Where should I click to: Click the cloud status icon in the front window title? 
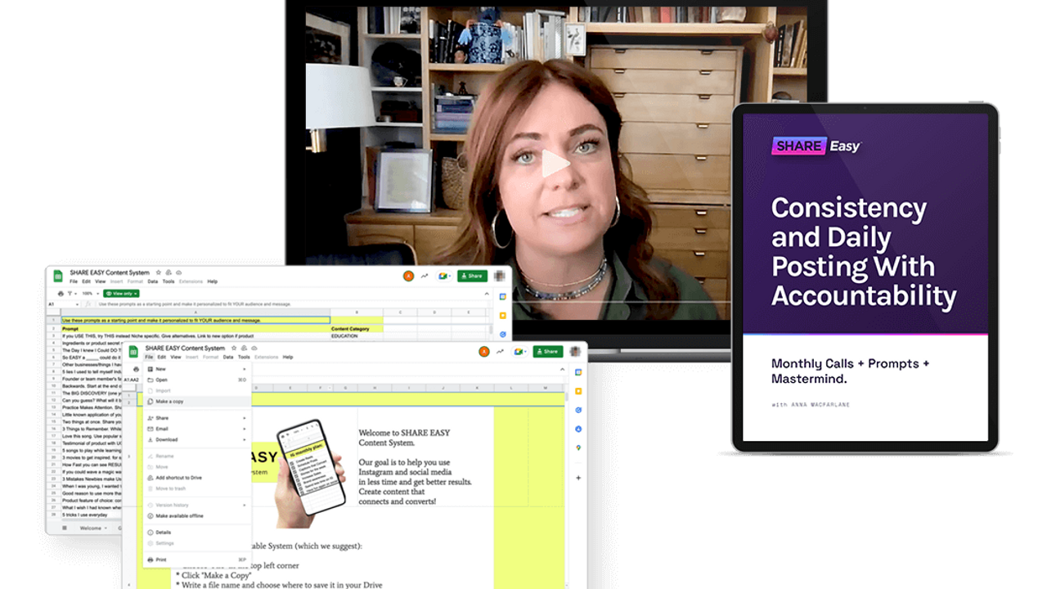pyautogui.click(x=255, y=348)
